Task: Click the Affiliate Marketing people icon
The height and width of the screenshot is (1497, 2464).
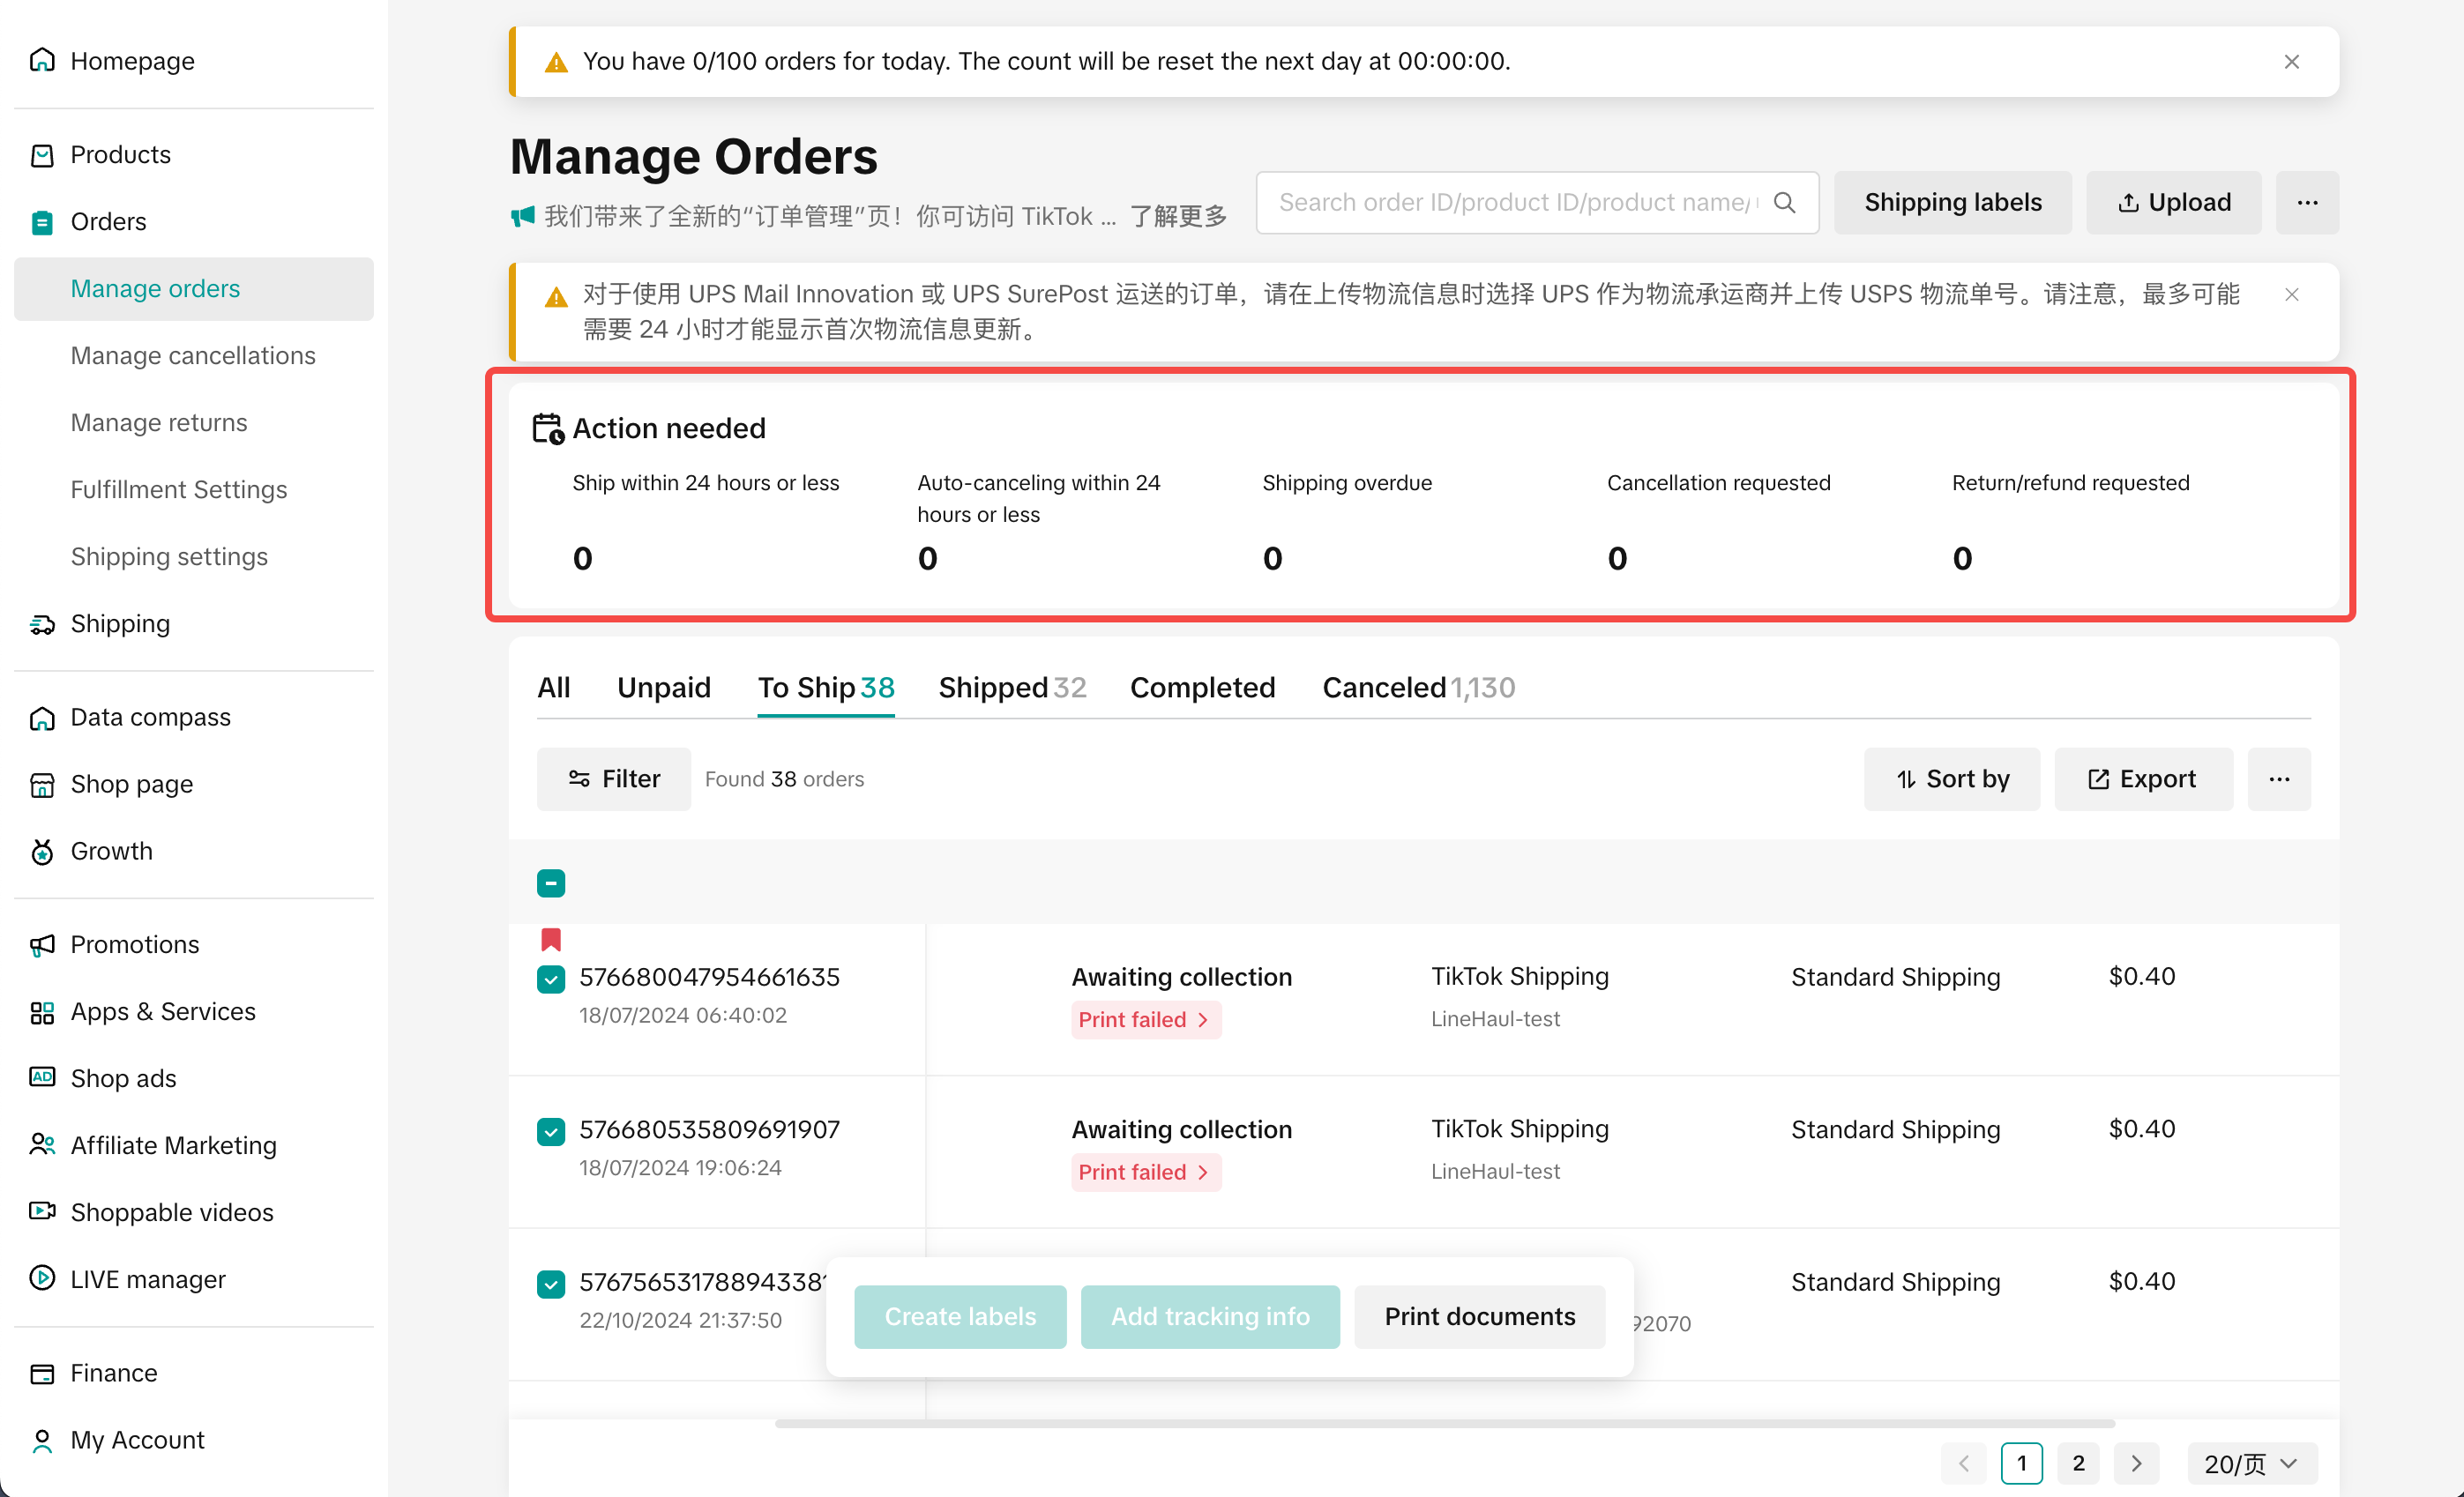Action: click(x=42, y=1144)
